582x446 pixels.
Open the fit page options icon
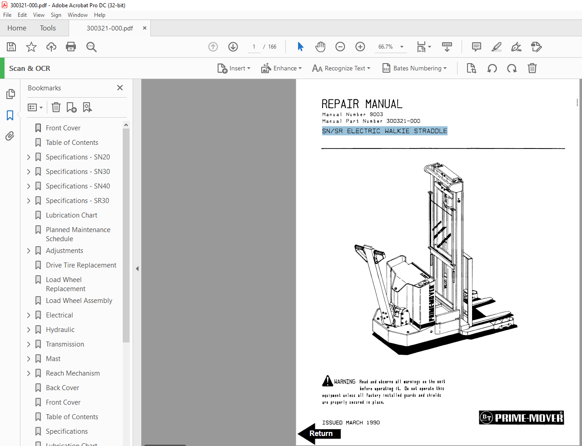(424, 47)
